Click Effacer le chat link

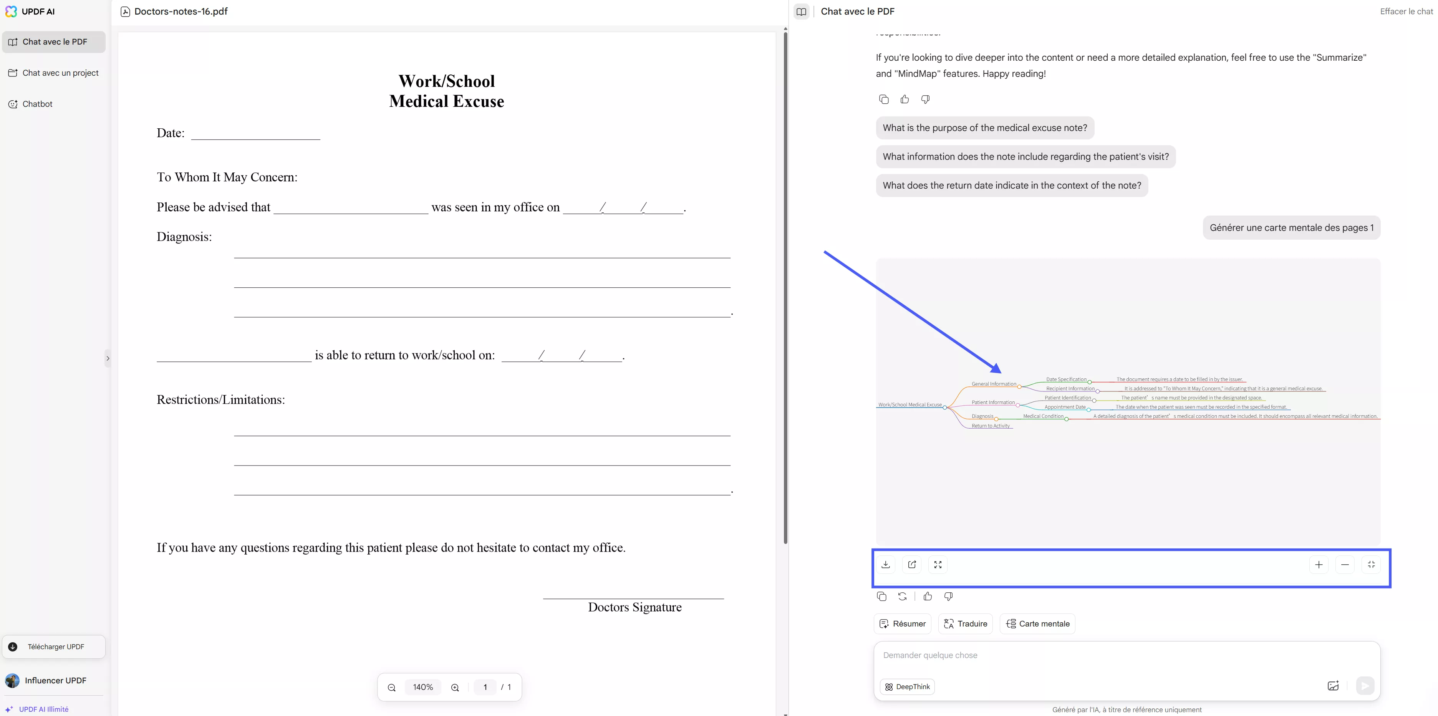pos(1406,12)
